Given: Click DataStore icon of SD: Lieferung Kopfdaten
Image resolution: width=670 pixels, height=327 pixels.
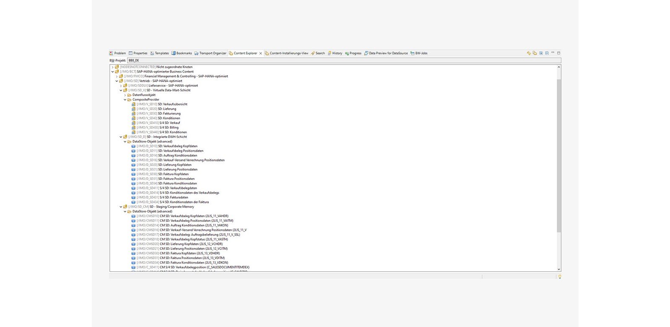Looking at the screenshot, I should [133, 165].
